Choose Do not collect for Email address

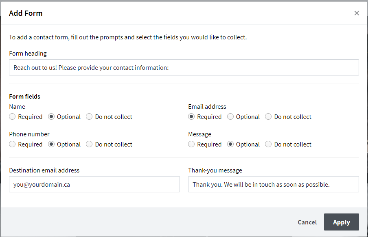268,117
